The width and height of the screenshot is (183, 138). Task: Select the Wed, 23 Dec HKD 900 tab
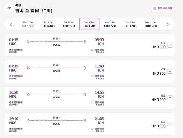[151, 24]
